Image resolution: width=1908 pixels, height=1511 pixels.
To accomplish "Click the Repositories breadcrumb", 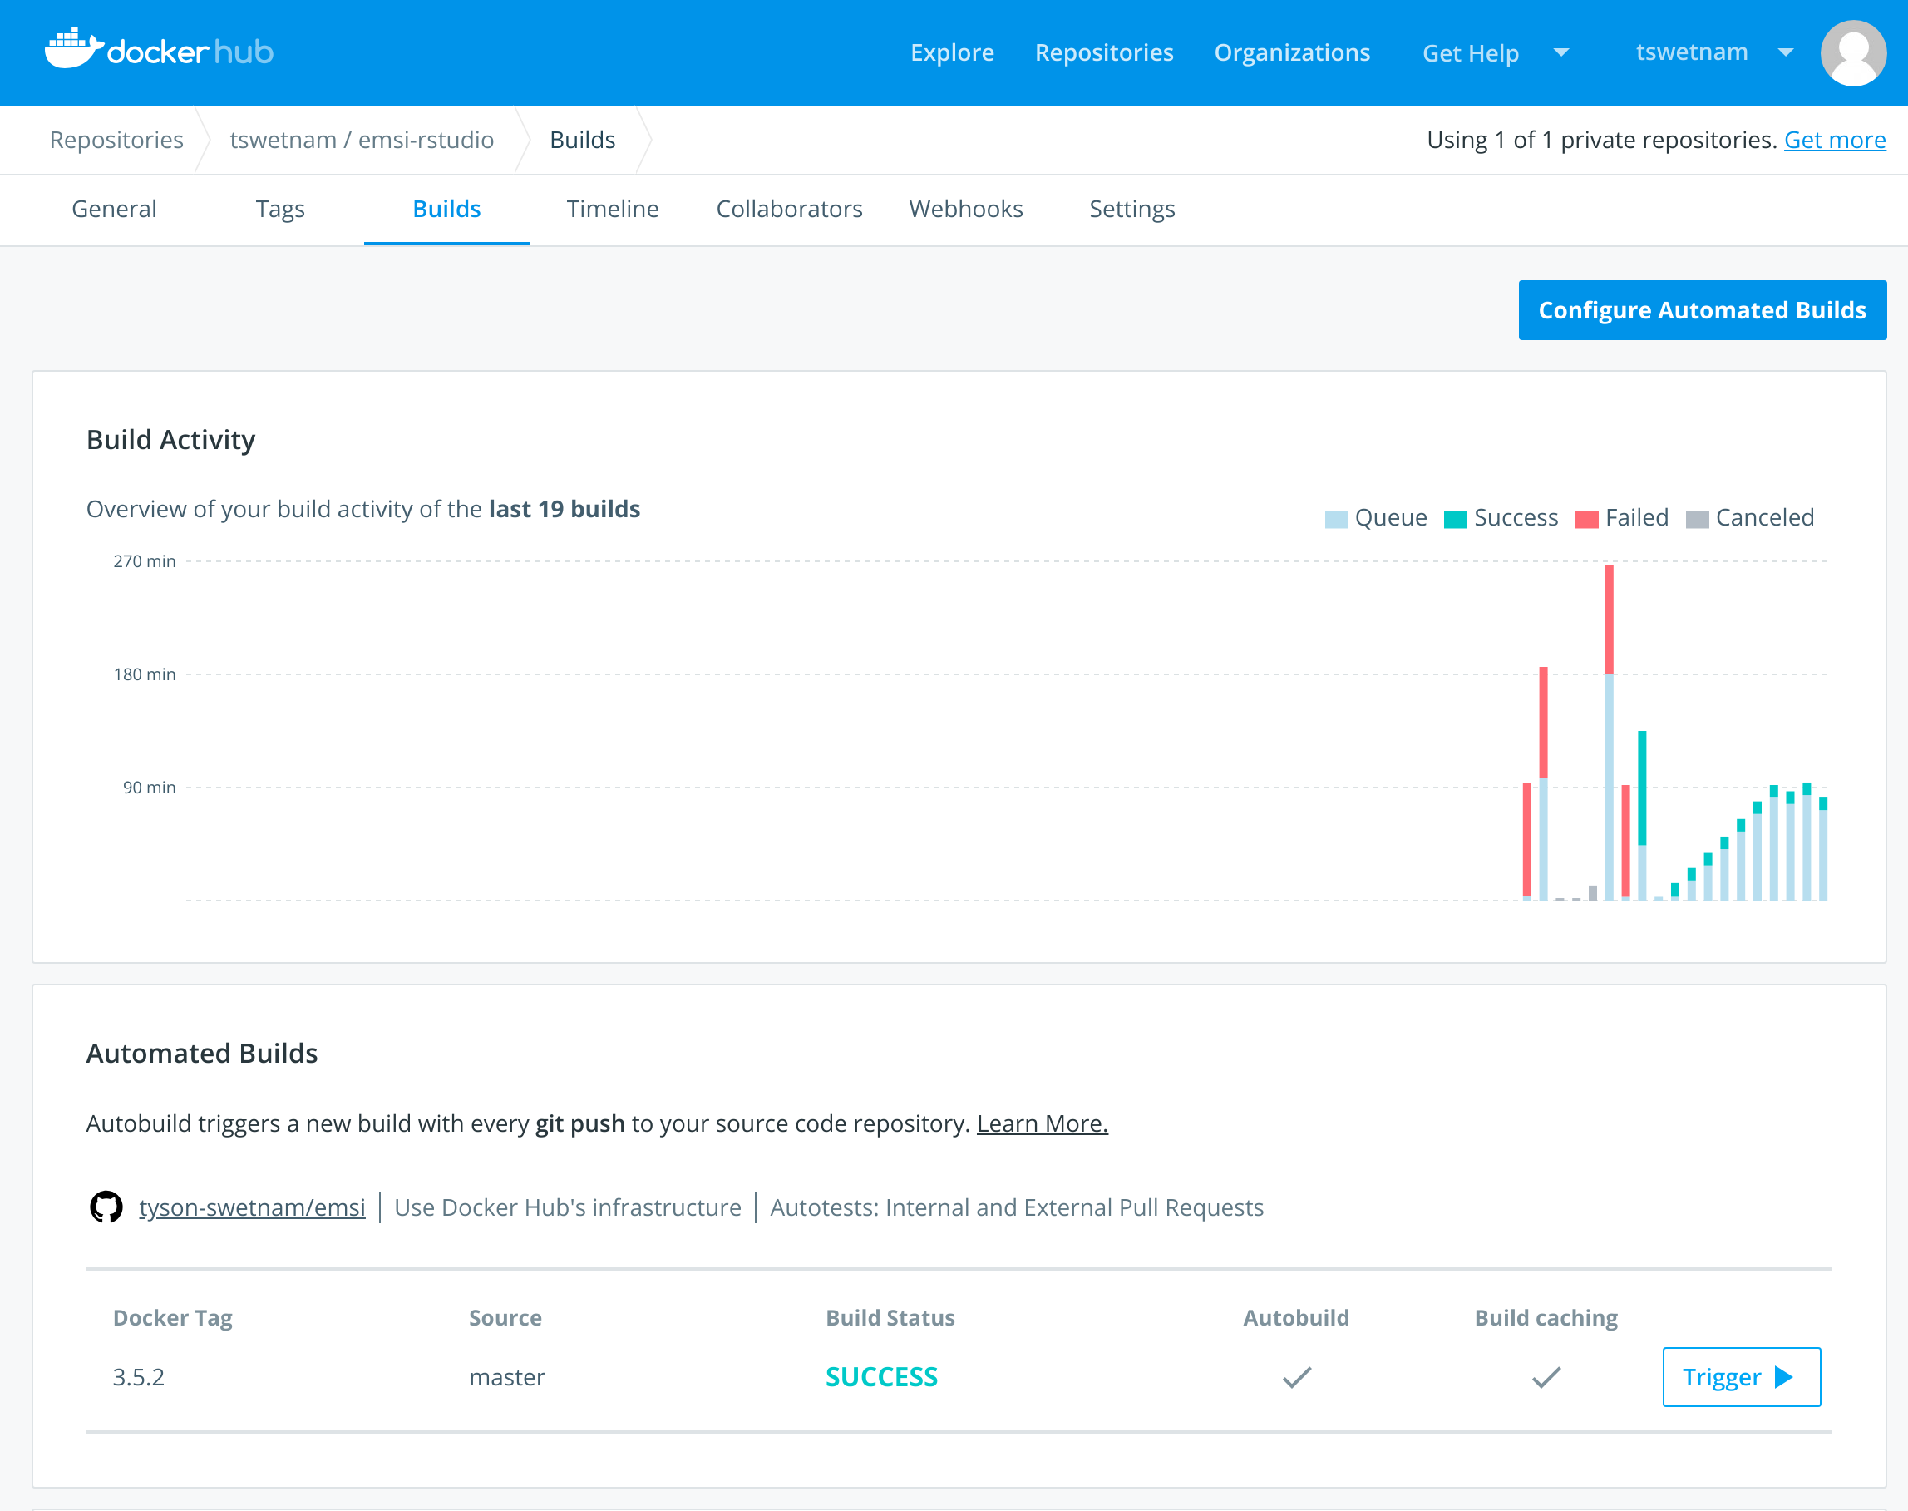I will coord(116,140).
